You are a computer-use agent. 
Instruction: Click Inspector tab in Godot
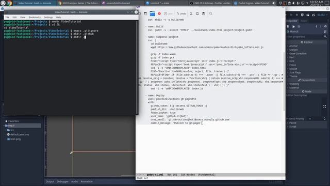292,21
